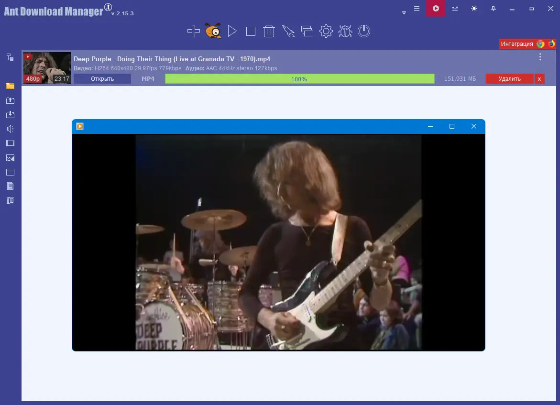Viewport: 560px width, 405px height.
Task: Click the playing video frame in player
Action: click(x=279, y=242)
